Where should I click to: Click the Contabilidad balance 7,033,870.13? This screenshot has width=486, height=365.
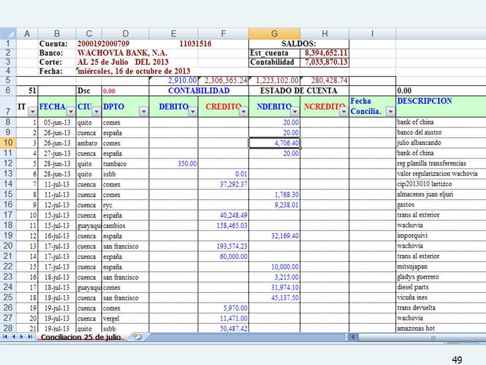pos(326,62)
